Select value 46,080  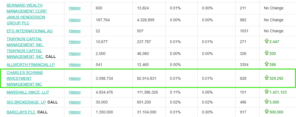click(143, 54)
